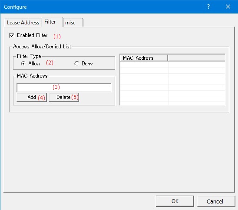Click the MAC Address input field
This screenshot has height=210, width=238.
tap(64, 88)
